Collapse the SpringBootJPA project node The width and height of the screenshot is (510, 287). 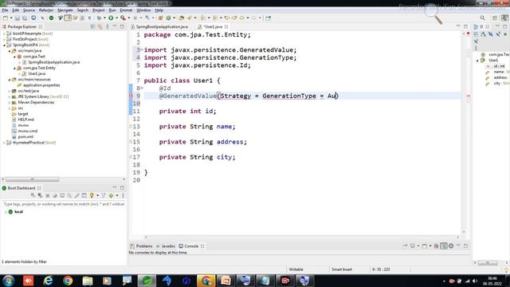[4, 45]
